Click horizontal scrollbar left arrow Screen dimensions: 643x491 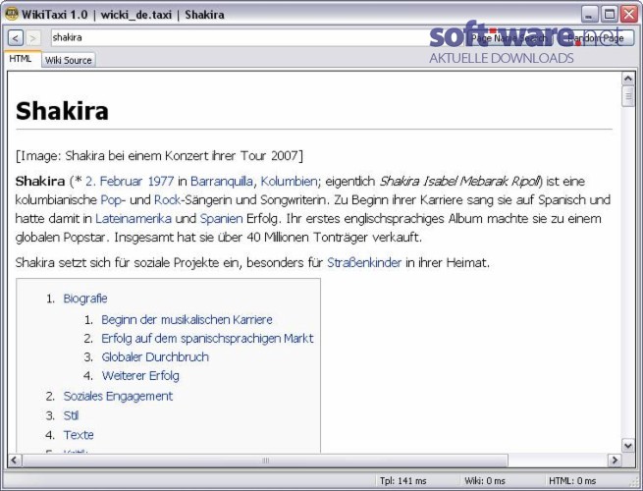click(15, 460)
